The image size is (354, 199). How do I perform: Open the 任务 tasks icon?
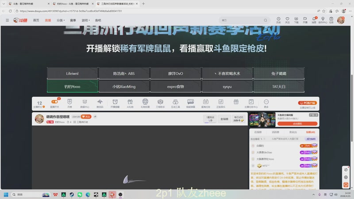pyautogui.click(x=331, y=20)
